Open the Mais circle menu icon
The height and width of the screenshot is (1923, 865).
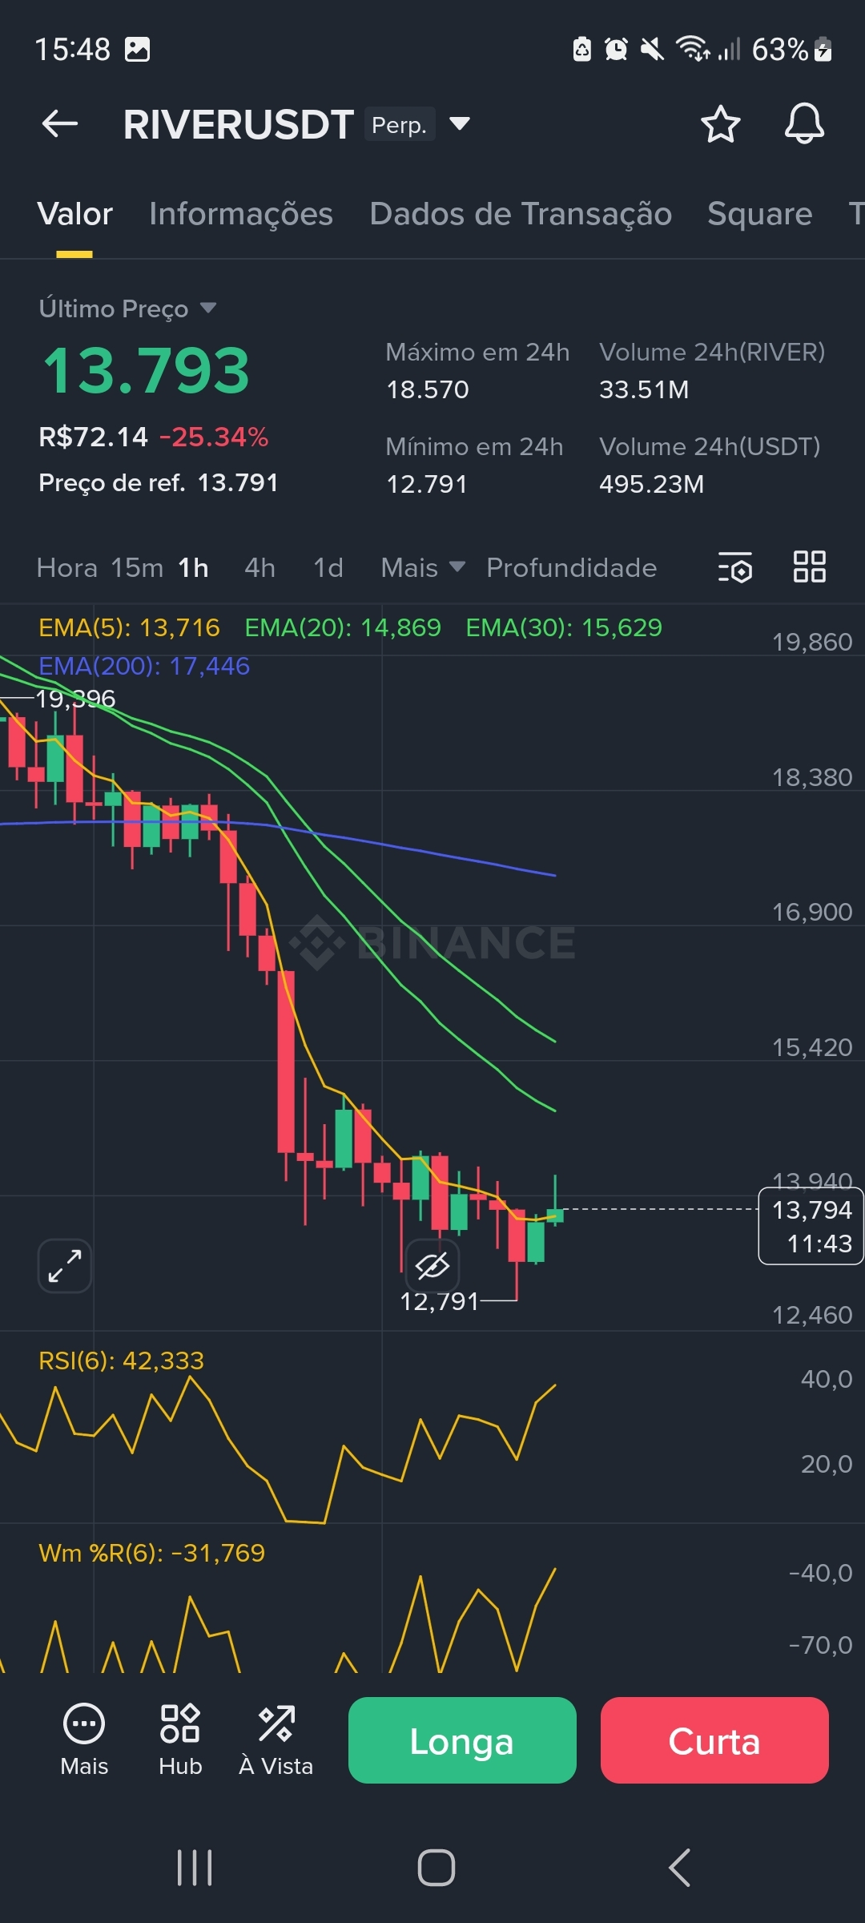click(84, 1723)
